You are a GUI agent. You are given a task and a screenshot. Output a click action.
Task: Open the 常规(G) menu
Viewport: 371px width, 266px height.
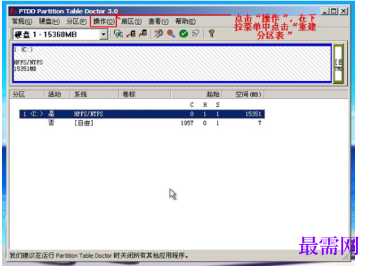pyautogui.click(x=22, y=21)
